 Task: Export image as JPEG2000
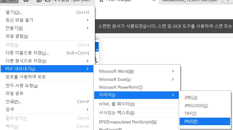pos(205,106)
